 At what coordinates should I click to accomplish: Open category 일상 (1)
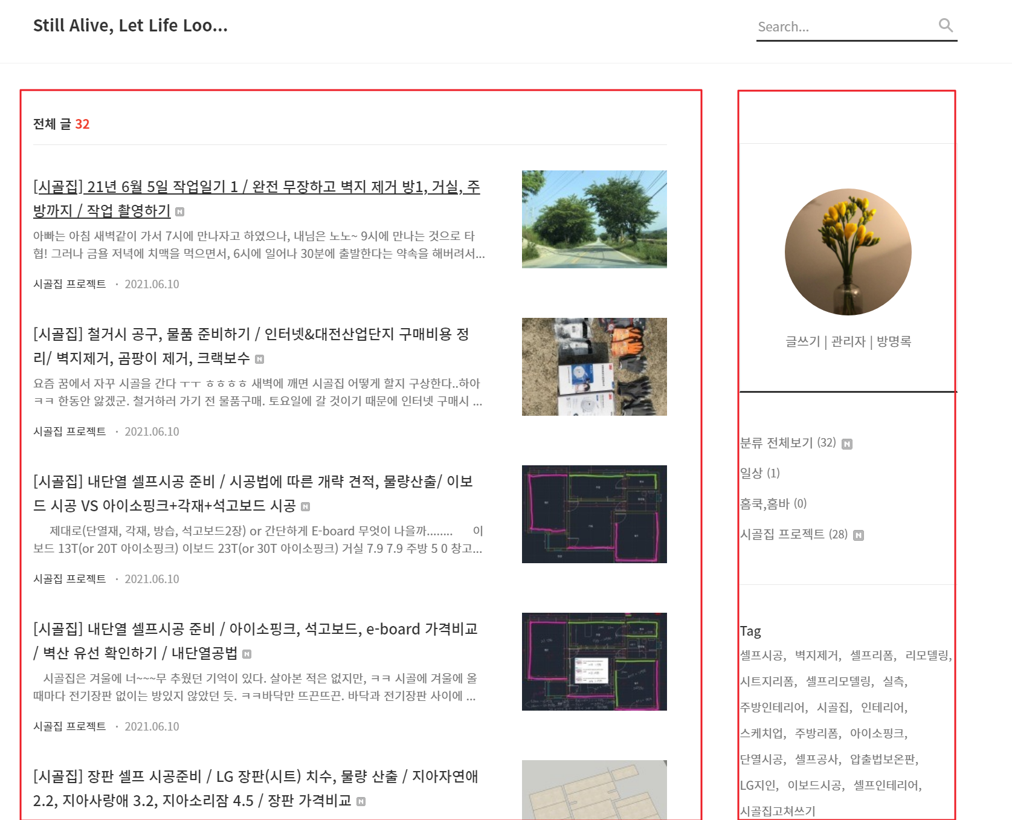click(x=760, y=473)
